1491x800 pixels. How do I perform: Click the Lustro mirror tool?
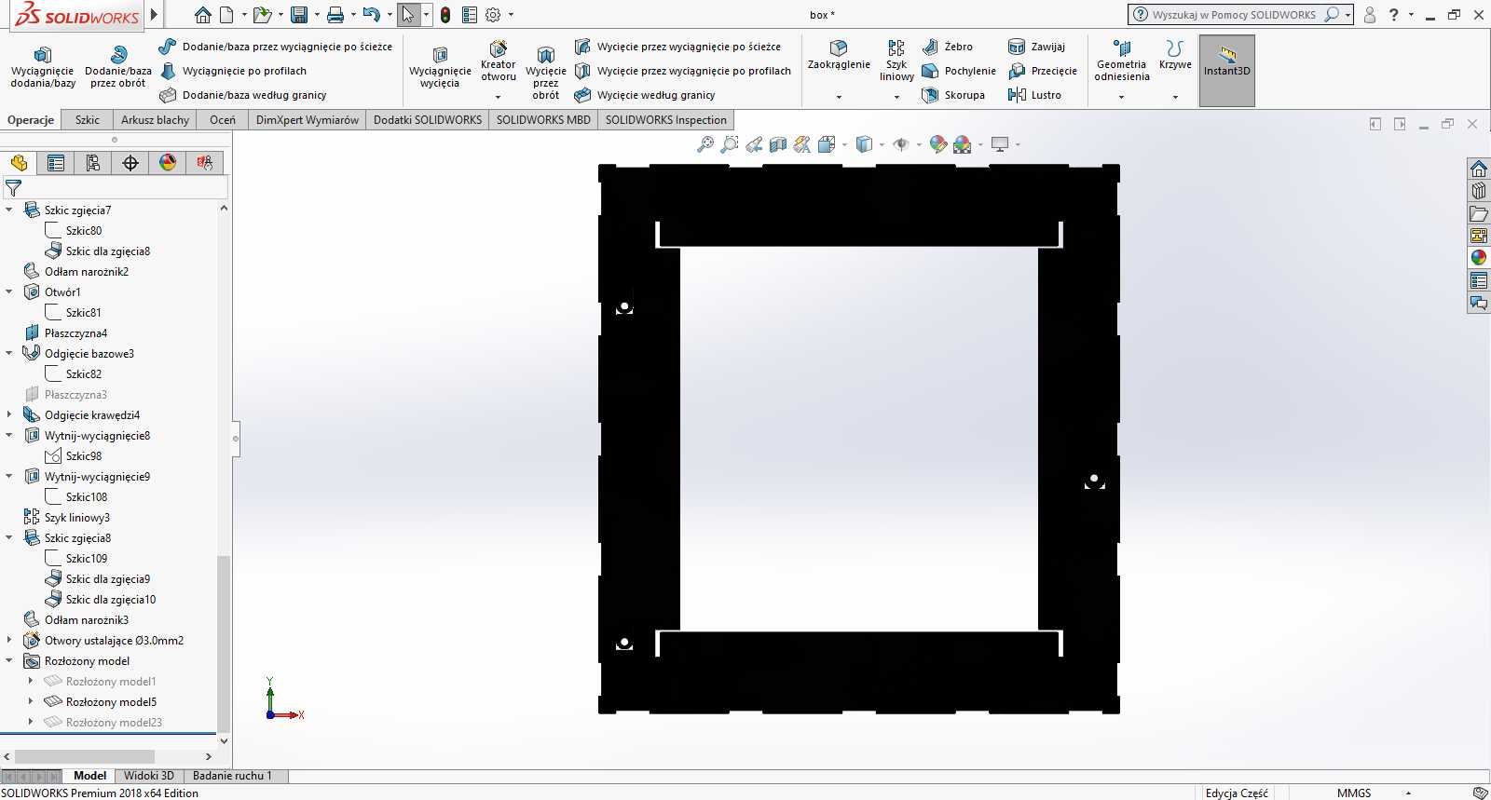pyautogui.click(x=1034, y=95)
